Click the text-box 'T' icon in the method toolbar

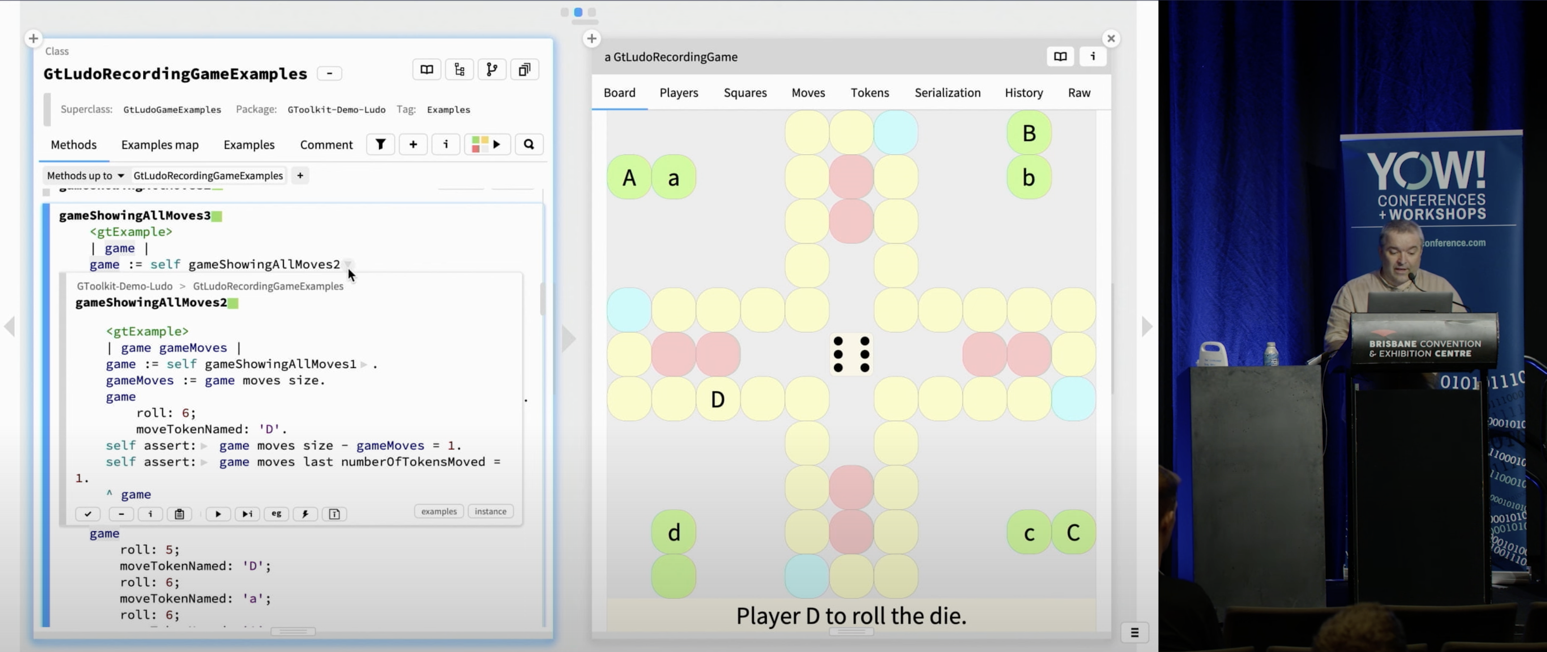tap(334, 514)
